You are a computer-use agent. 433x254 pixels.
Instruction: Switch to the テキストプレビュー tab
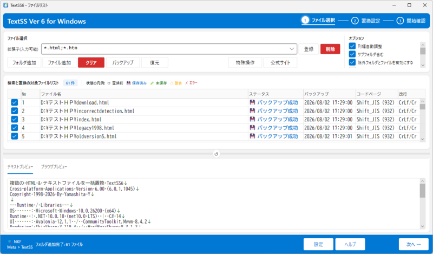(x=20, y=167)
